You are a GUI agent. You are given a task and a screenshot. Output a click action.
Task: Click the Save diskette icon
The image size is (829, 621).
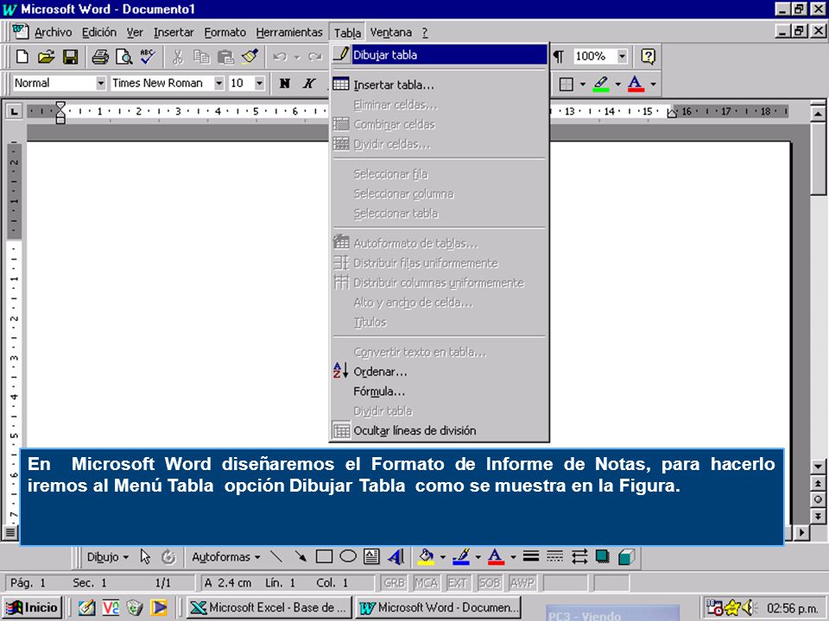point(70,57)
